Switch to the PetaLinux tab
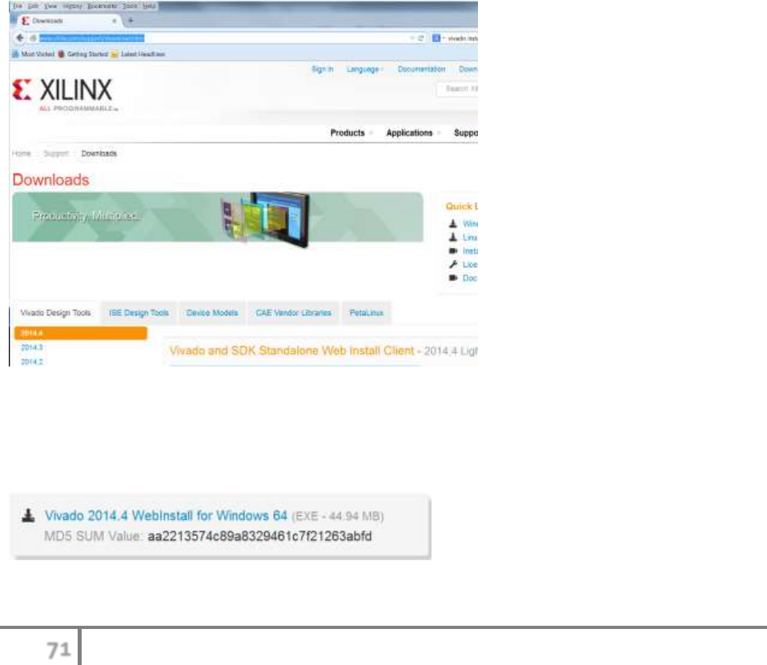The image size is (767, 665). pos(367,312)
